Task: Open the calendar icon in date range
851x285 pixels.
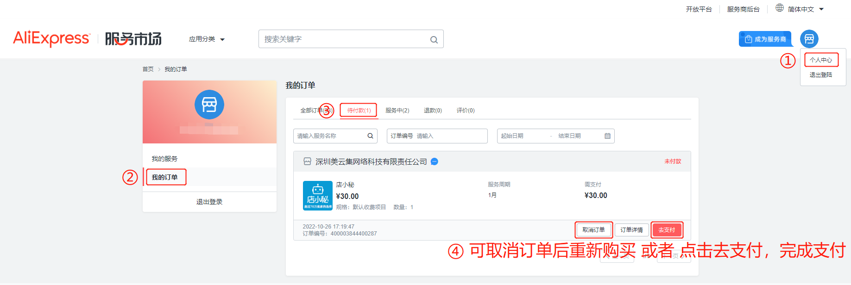Action: pyautogui.click(x=607, y=136)
